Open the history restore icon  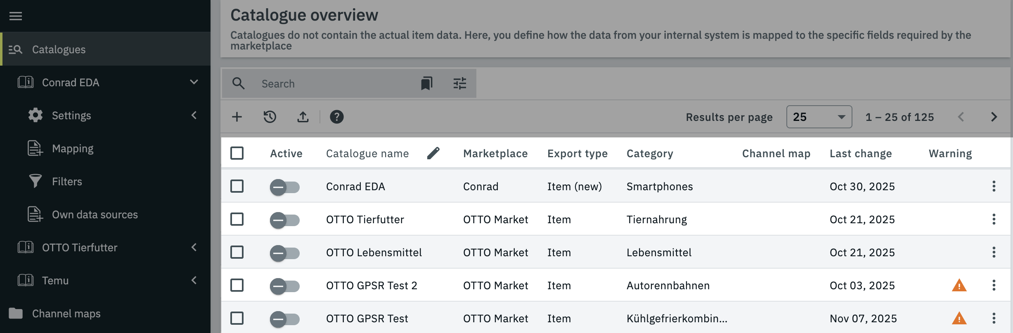(x=270, y=117)
